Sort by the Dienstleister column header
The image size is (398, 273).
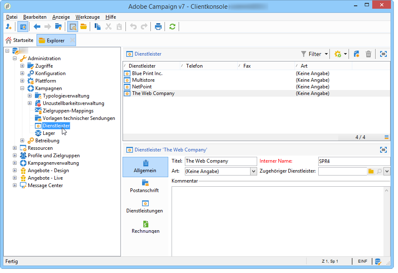[152, 66]
